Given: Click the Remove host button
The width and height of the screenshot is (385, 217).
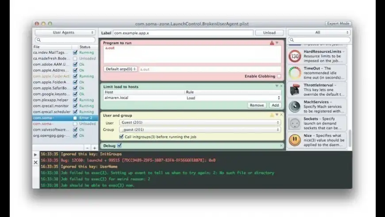Looking at the screenshot, I should (x=257, y=105).
